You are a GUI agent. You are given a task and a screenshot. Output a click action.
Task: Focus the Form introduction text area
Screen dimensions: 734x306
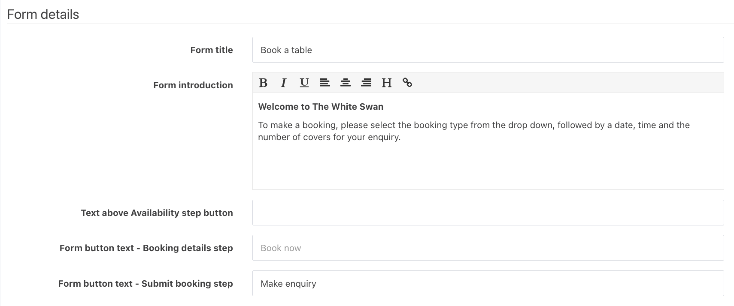coord(488,141)
